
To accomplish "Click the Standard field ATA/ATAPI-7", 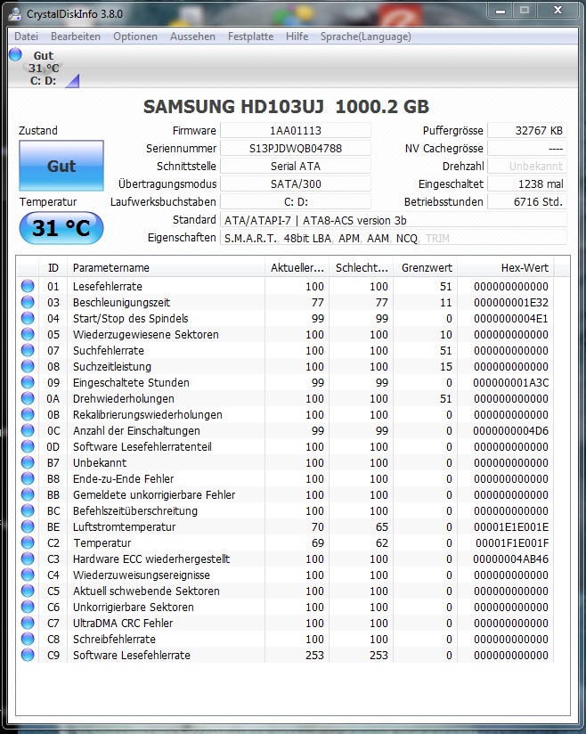I will click(393, 219).
